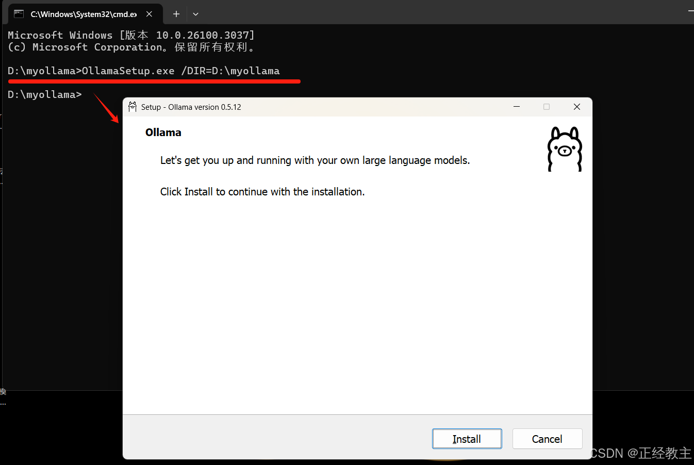Click the Cancel button in Ollama Setup
The image size is (694, 465).
[x=547, y=439]
